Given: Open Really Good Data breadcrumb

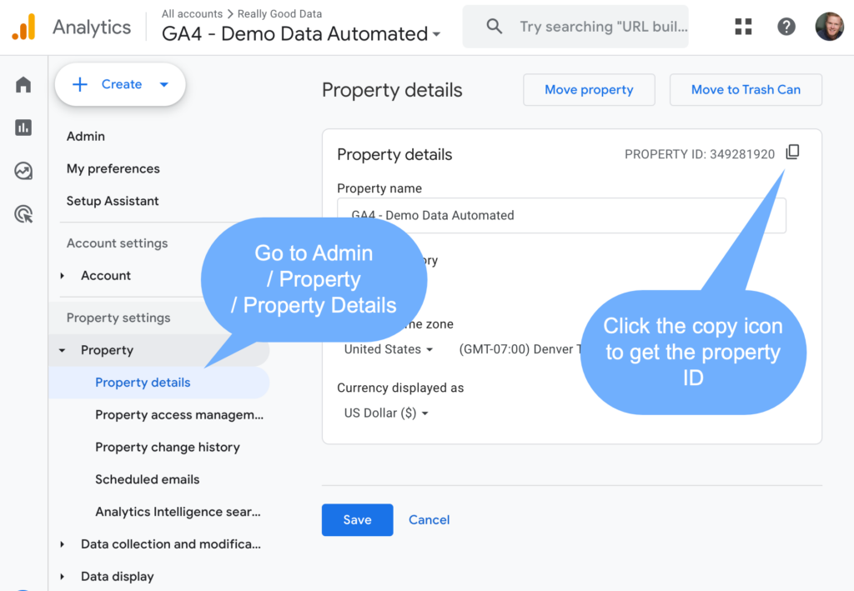Looking at the screenshot, I should point(279,13).
